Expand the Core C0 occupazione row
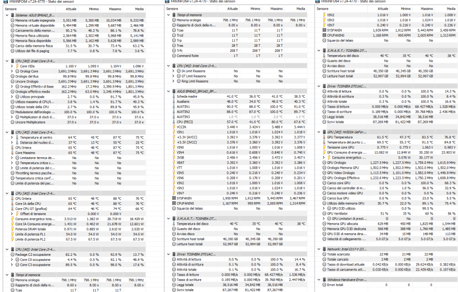The width and height of the screenshot is (458, 292). 12,259
